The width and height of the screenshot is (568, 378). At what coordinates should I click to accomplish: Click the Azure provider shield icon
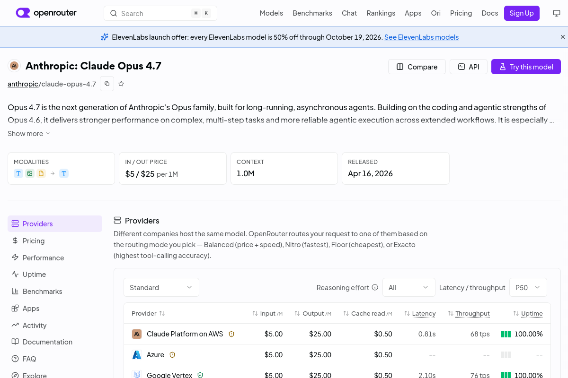point(172,355)
